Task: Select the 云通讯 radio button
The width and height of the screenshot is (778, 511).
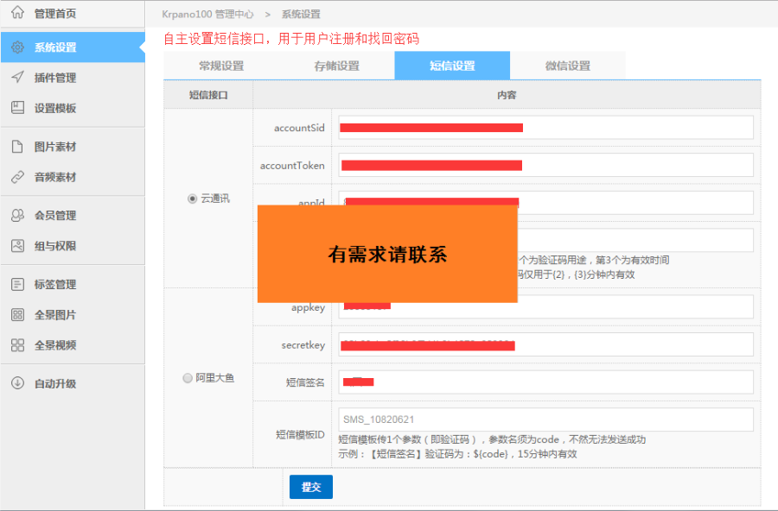Action: [x=192, y=198]
